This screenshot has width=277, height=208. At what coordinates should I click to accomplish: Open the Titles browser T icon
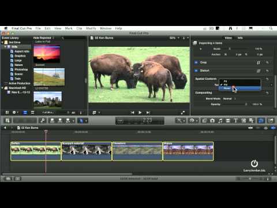click(235, 121)
